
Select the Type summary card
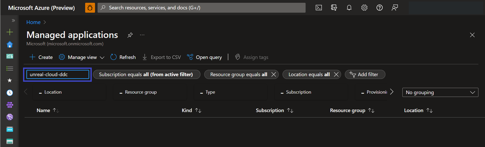(231, 92)
